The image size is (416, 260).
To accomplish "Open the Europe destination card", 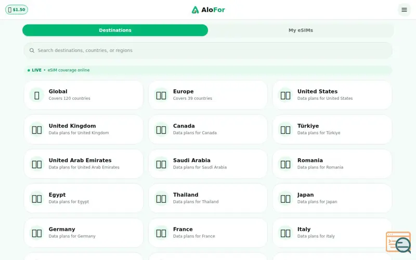I will click(208, 95).
